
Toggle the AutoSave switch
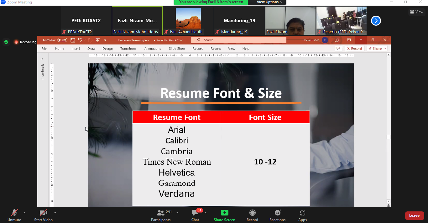pos(62,40)
